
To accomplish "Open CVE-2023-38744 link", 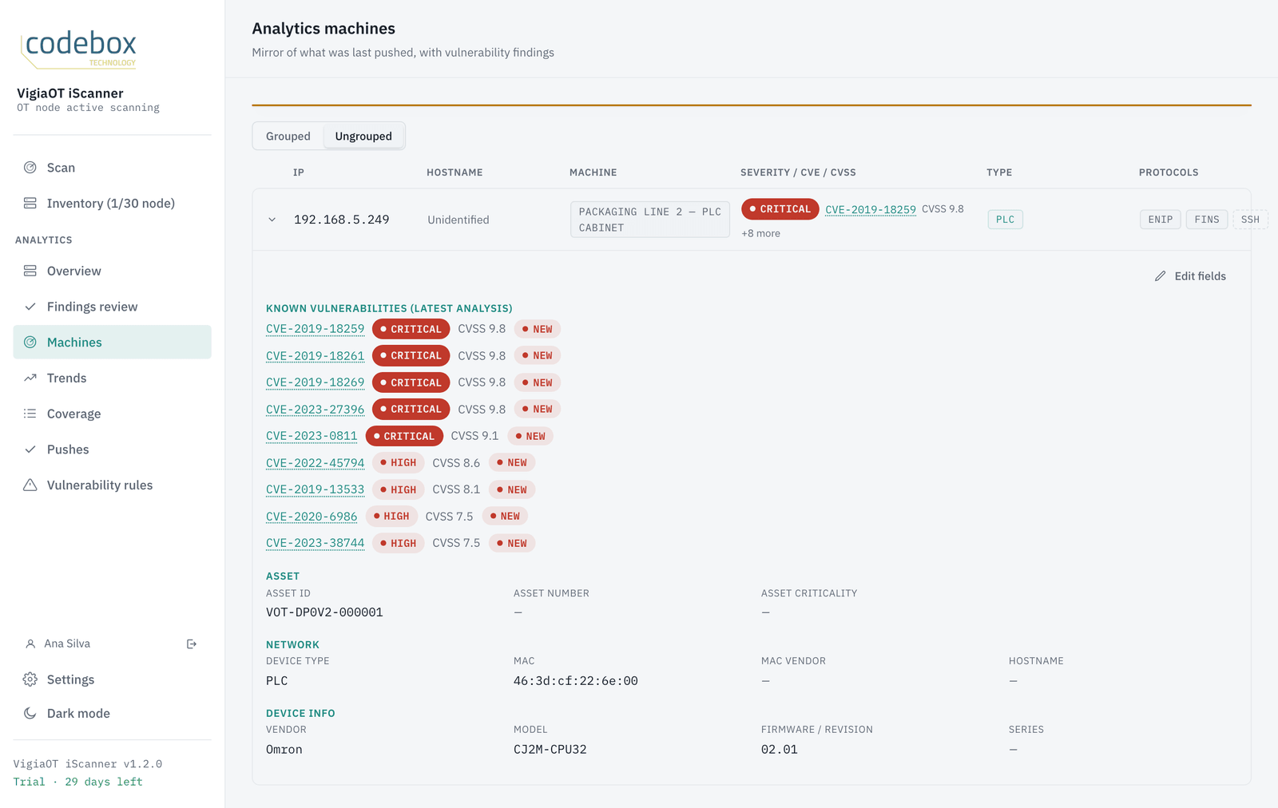I will pyautogui.click(x=315, y=543).
